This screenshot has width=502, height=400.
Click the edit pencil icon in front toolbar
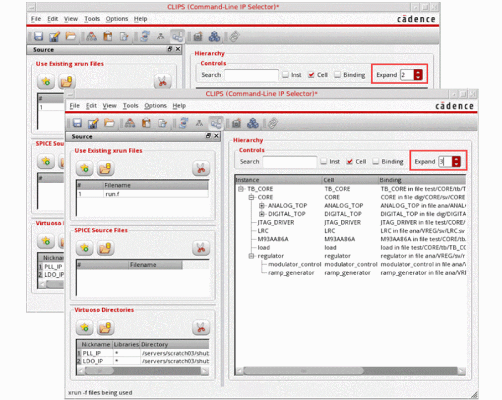(x=93, y=123)
